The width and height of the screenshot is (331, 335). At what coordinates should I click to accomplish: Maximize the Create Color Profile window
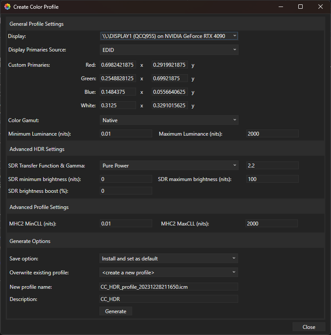click(x=300, y=7)
